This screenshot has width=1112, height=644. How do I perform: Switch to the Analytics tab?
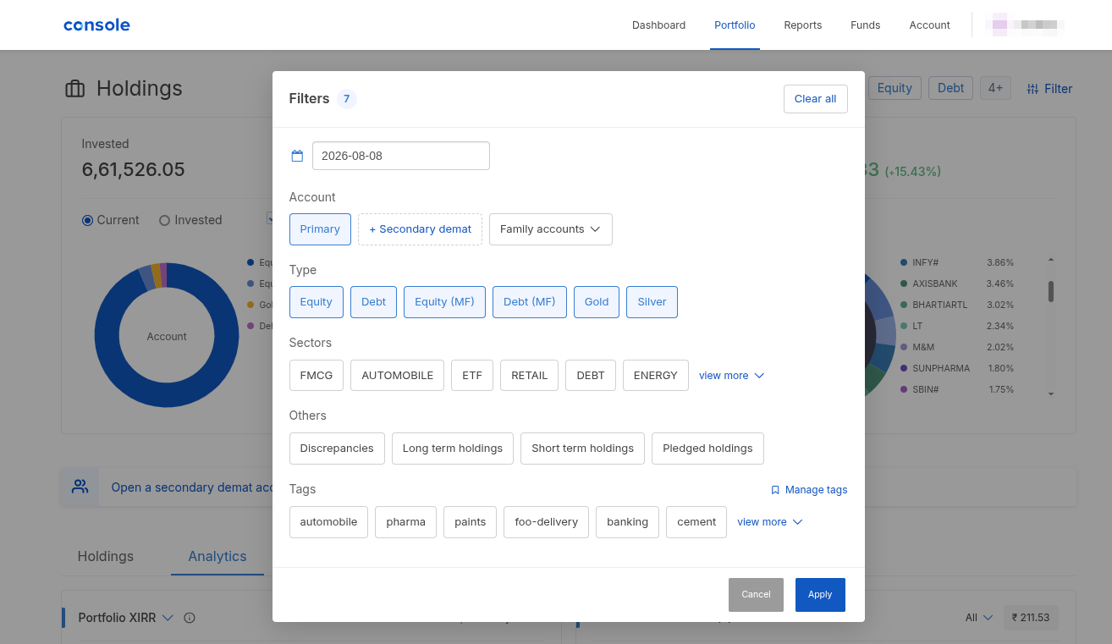tap(217, 556)
